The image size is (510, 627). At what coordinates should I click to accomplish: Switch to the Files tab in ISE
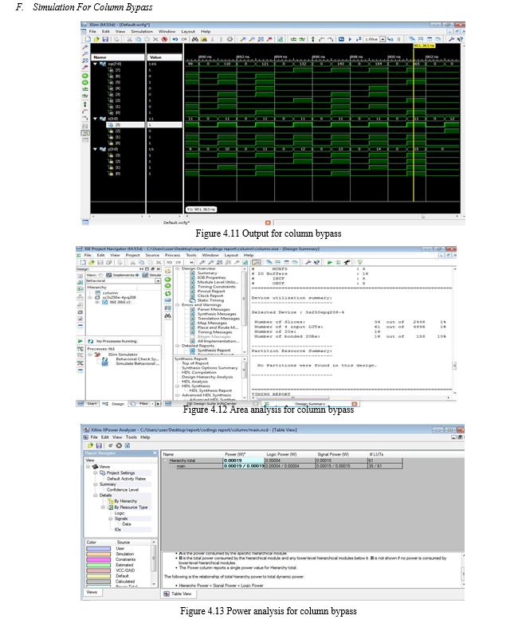click(139, 404)
